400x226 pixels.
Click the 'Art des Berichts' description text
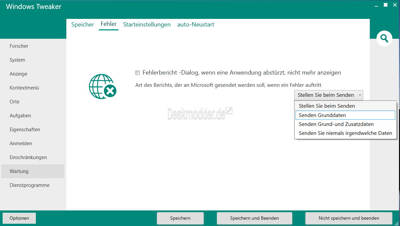pos(228,85)
